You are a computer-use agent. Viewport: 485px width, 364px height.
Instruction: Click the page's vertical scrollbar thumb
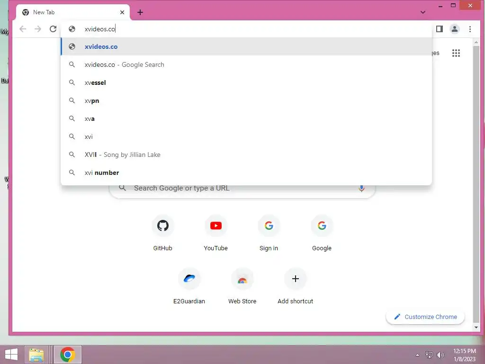[476, 184]
